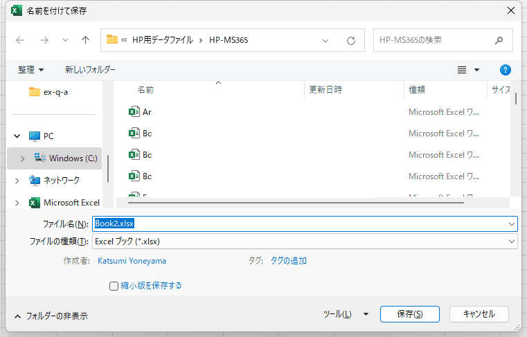Click the file name input field
The height and width of the screenshot is (337, 527).
305,224
